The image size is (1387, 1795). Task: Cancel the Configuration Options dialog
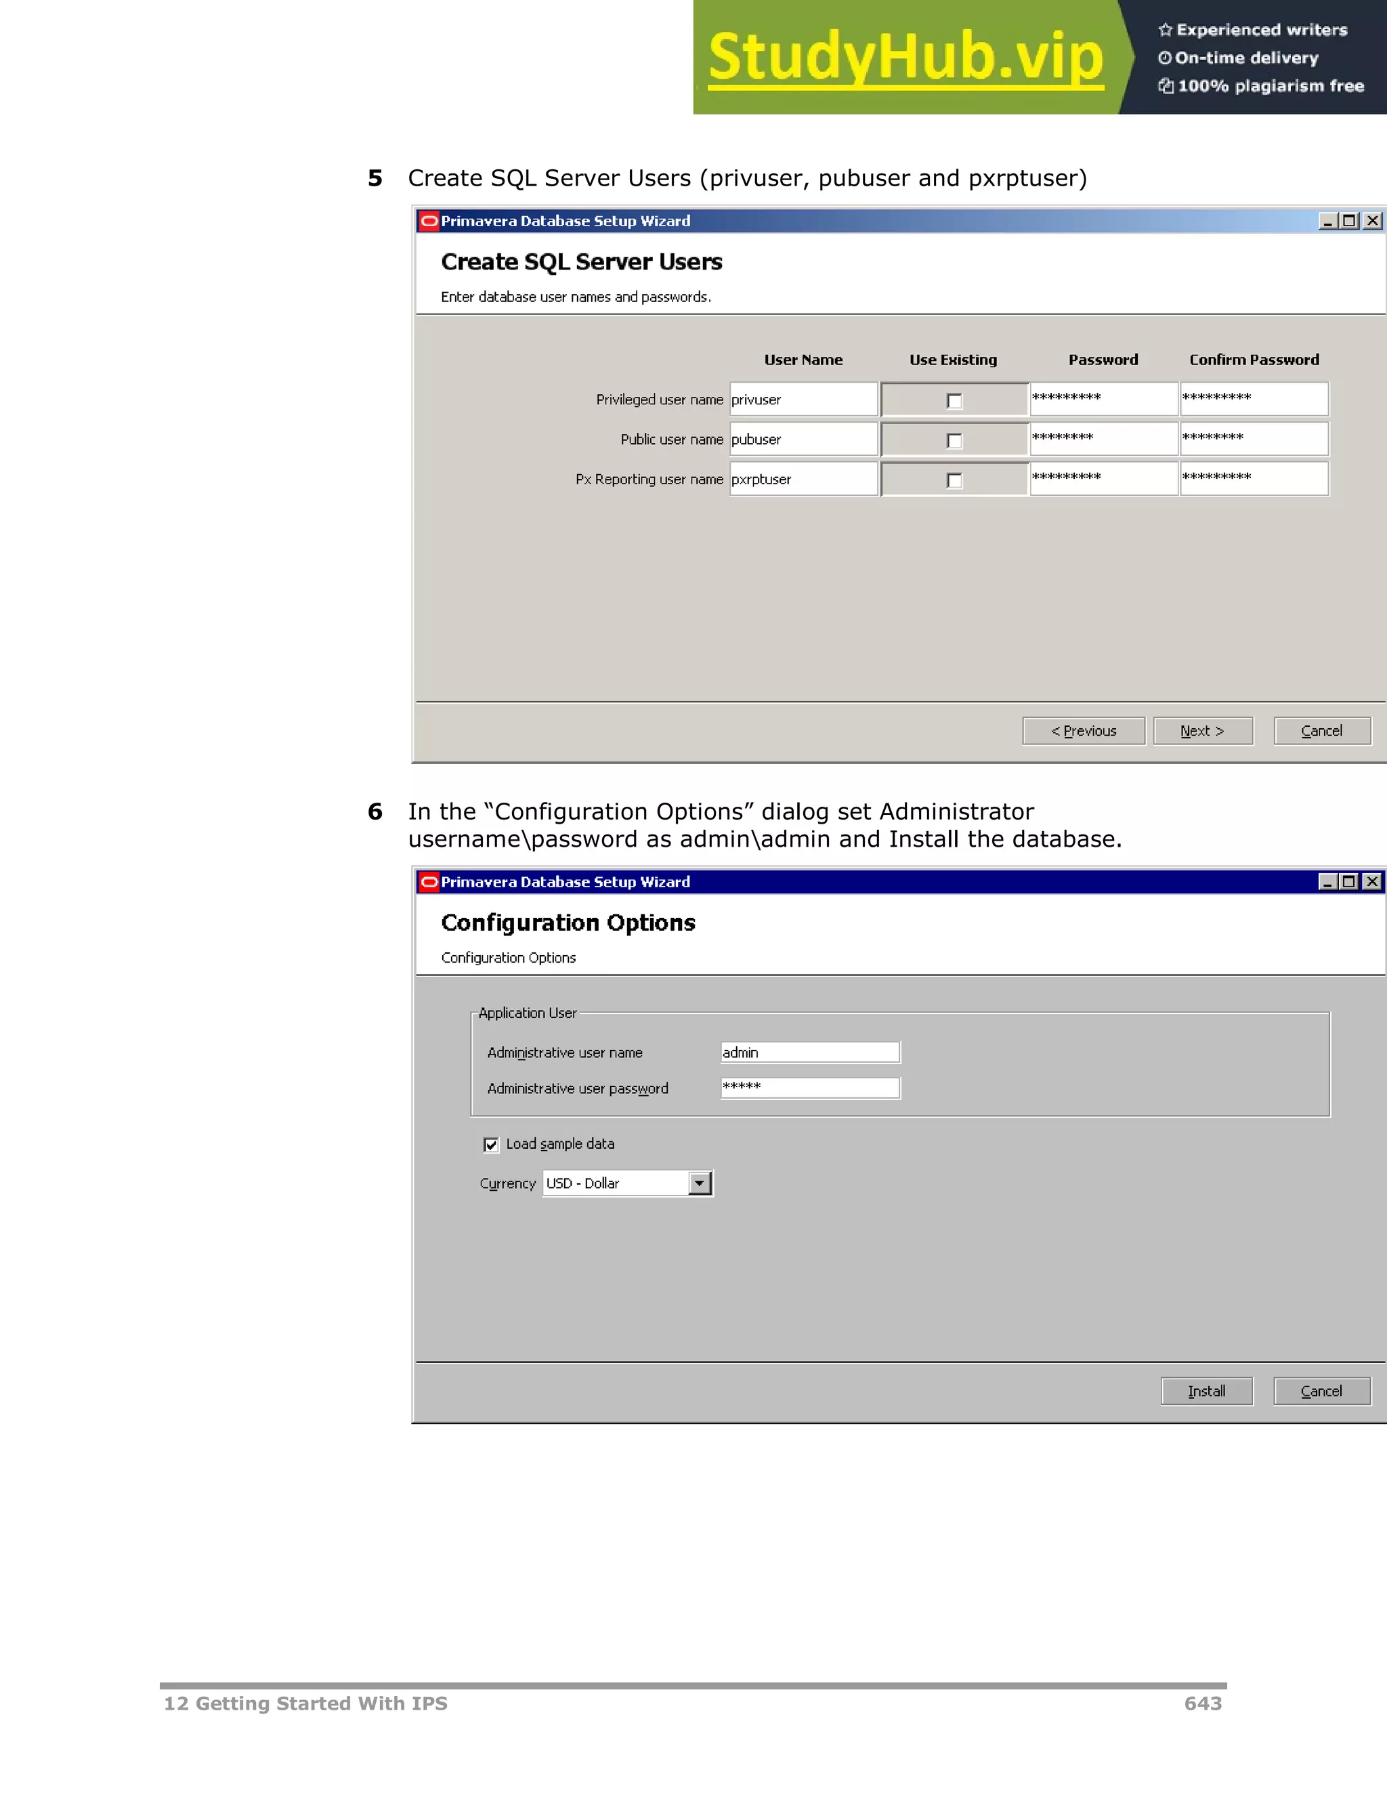coord(1322,1391)
